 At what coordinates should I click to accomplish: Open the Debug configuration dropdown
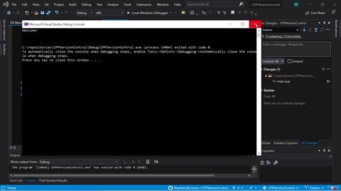click(x=84, y=13)
